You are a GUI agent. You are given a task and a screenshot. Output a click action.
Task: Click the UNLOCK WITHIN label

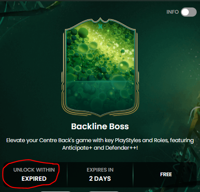pos(34,170)
